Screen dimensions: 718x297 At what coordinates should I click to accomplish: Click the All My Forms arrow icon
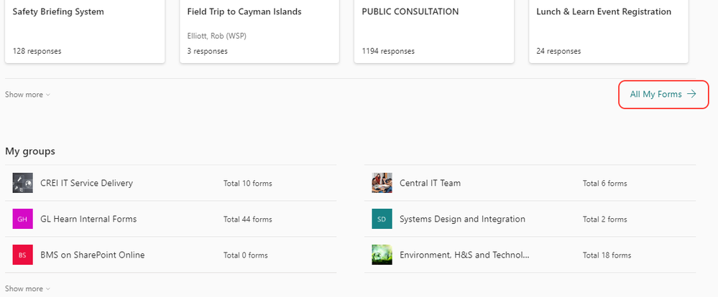point(691,94)
